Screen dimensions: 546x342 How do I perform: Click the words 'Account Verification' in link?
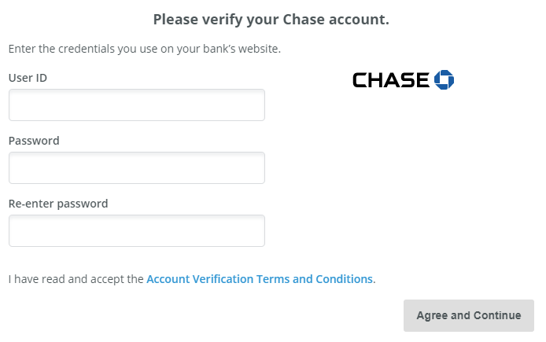200,279
